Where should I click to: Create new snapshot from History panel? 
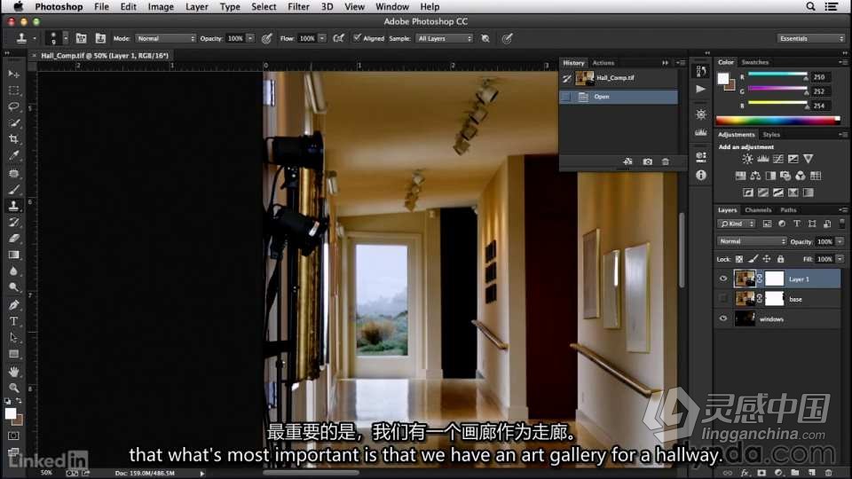pyautogui.click(x=647, y=161)
